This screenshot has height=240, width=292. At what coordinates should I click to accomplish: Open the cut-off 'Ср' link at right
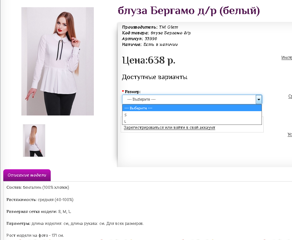click(x=290, y=96)
